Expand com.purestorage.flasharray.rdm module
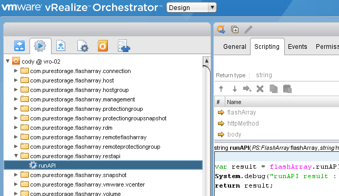 tap(16, 128)
